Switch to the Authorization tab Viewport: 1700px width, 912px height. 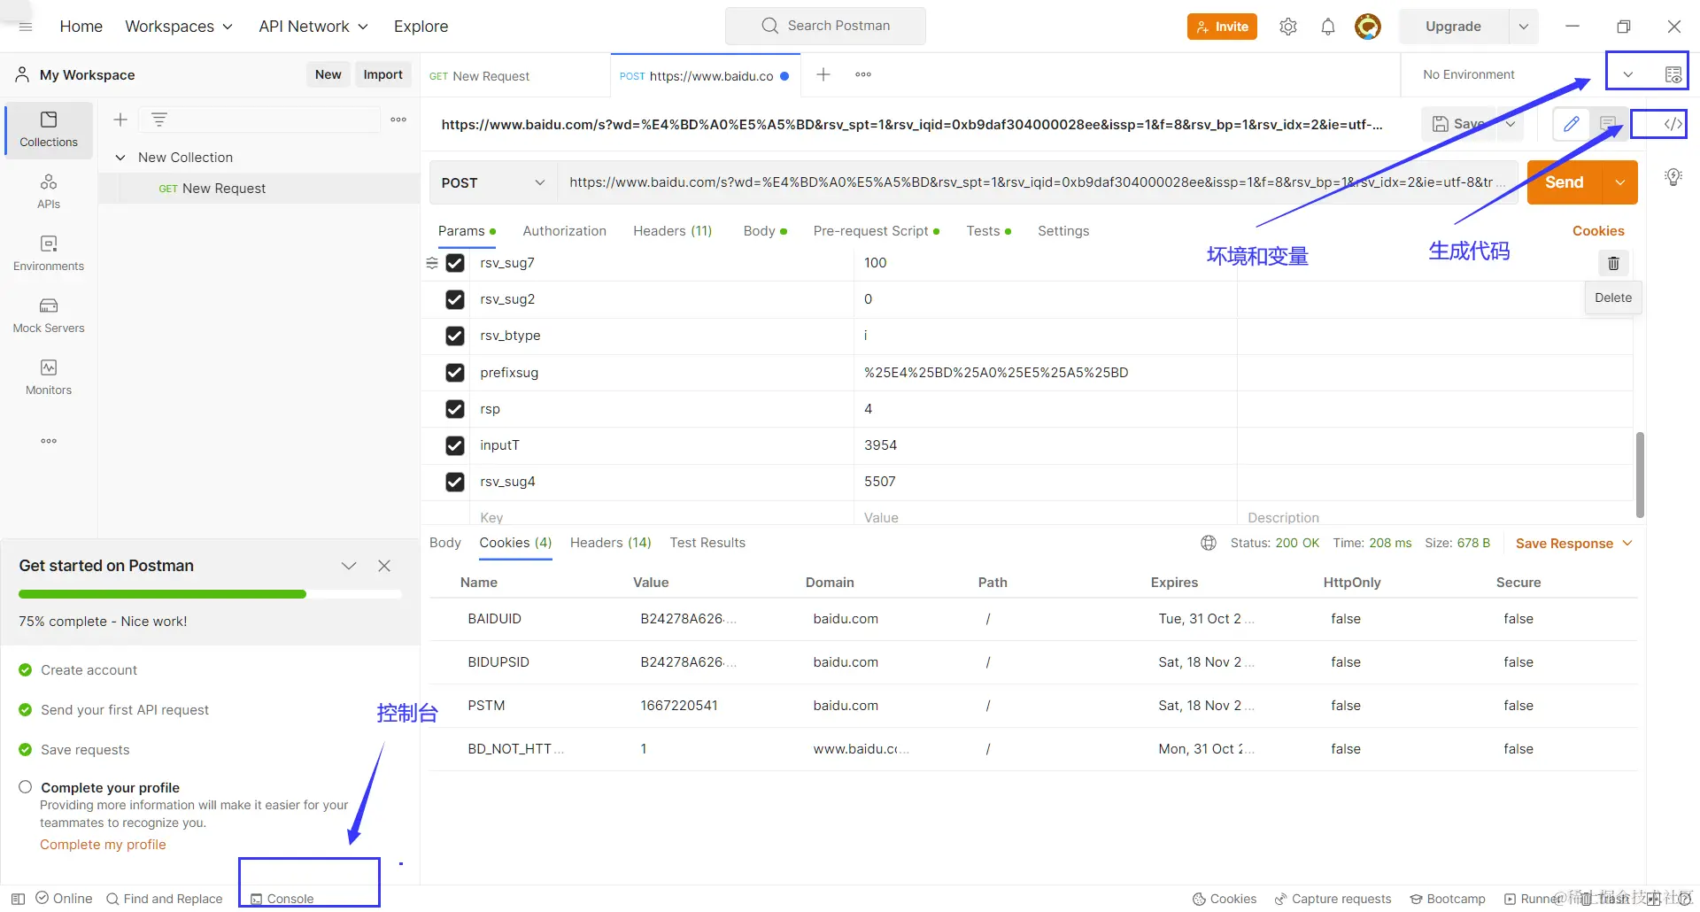565,231
